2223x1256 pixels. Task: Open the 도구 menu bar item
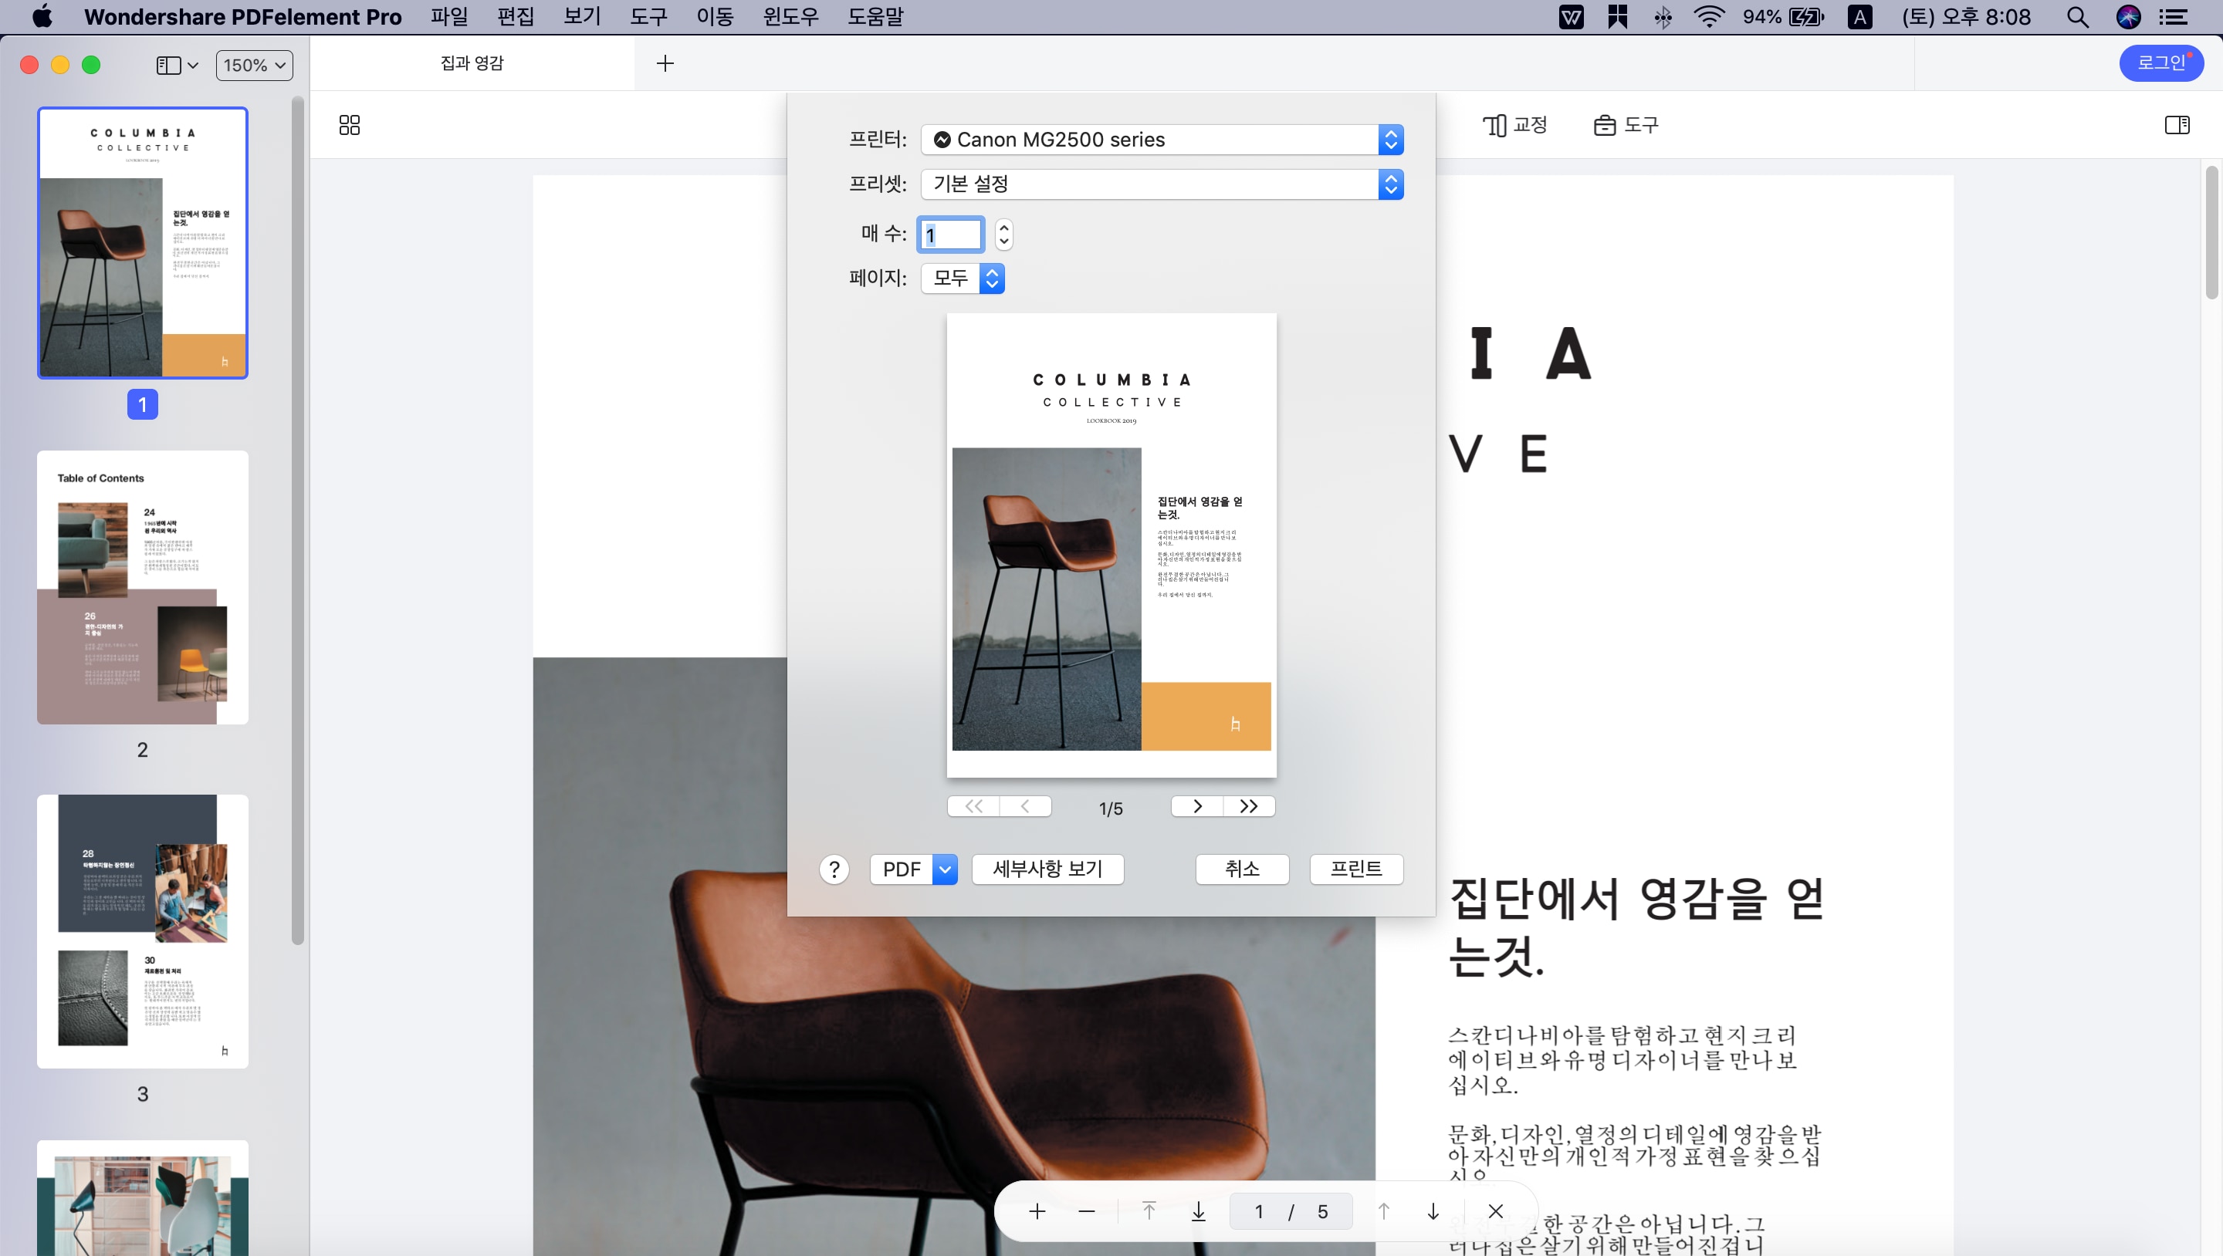pos(648,16)
